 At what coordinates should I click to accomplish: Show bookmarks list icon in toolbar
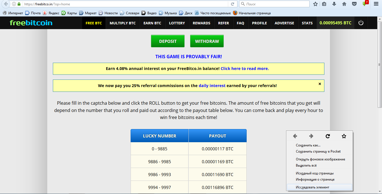click(x=324, y=4)
